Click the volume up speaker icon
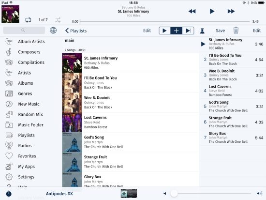The image size is (266, 200). (260, 193)
